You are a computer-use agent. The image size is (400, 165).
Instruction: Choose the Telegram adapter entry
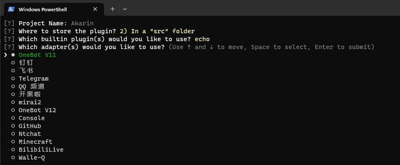33,79
